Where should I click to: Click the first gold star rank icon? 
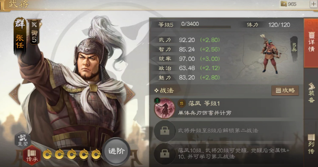(47, 155)
